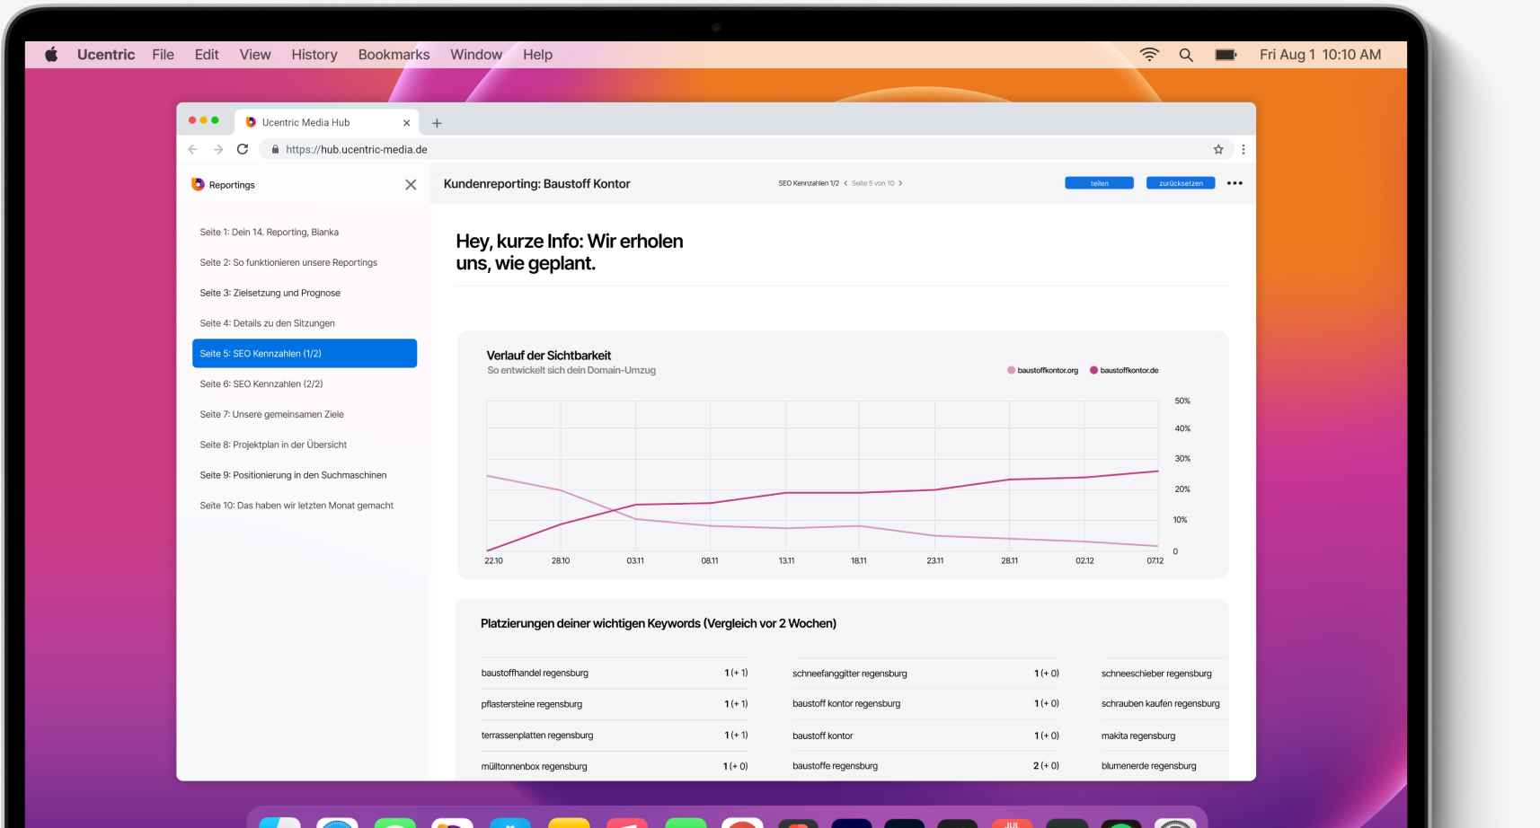Toggle the baustoffkontor.de series in the legend
The height and width of the screenshot is (828, 1540).
pos(1124,370)
